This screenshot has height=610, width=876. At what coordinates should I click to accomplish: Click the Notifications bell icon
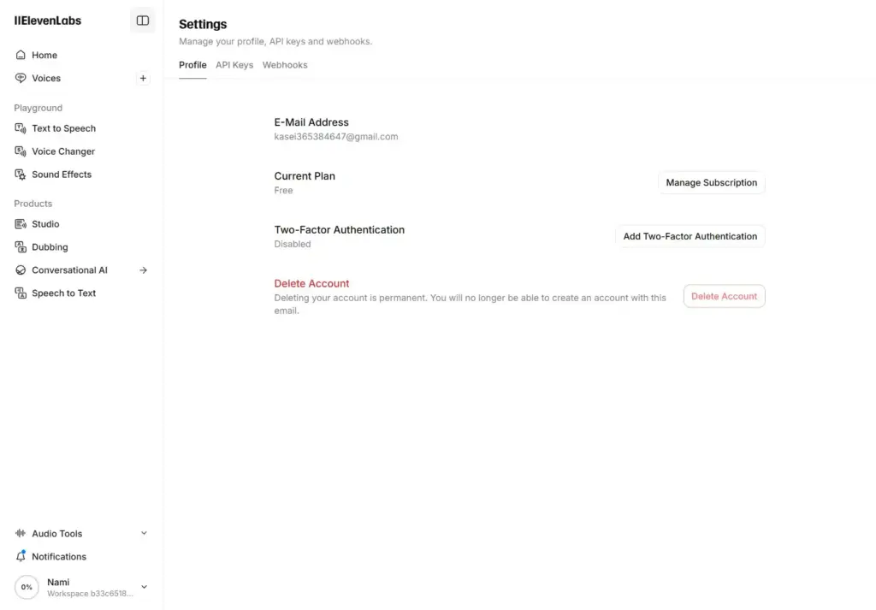[x=21, y=556]
